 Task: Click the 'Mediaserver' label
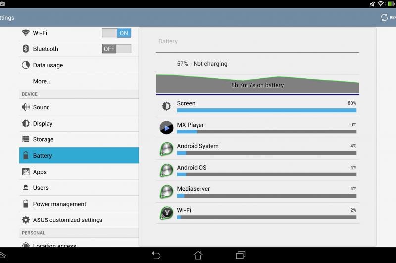(x=194, y=189)
